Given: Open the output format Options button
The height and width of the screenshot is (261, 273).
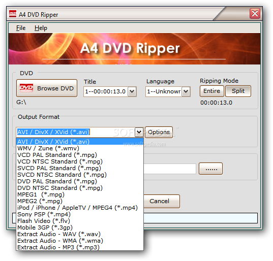Looking at the screenshot, I should pyautogui.click(x=159, y=132).
